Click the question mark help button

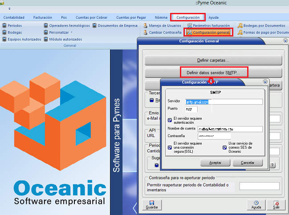tap(273, 165)
